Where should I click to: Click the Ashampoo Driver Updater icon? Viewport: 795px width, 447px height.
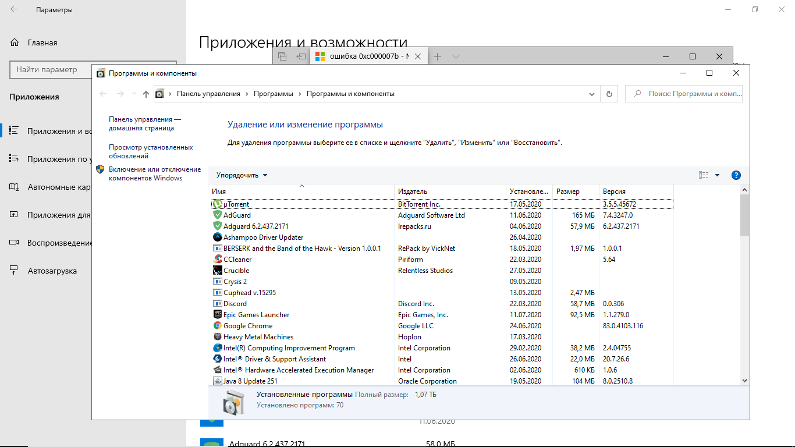[218, 237]
